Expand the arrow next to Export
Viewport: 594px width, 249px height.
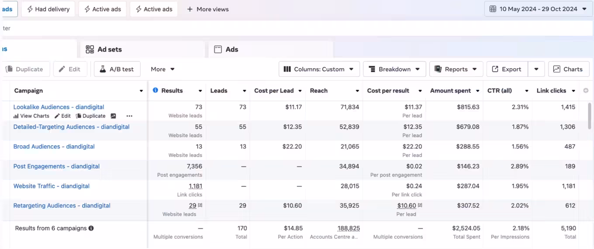click(x=536, y=69)
